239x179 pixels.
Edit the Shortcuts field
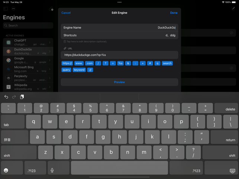coord(120,35)
